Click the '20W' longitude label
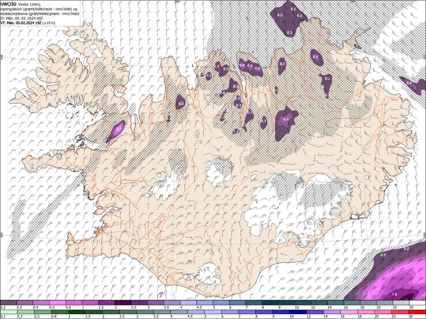The image size is (426, 319). [x=177, y=2]
